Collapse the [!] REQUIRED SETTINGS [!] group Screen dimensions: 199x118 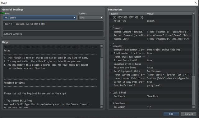tap(111, 17)
